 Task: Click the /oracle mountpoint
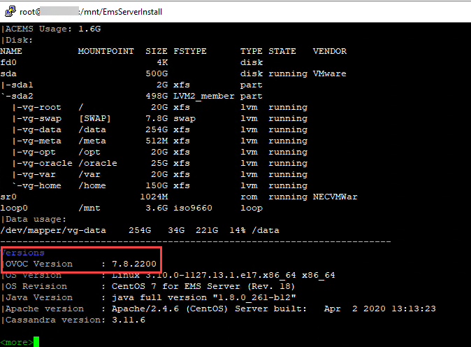[x=98, y=163]
